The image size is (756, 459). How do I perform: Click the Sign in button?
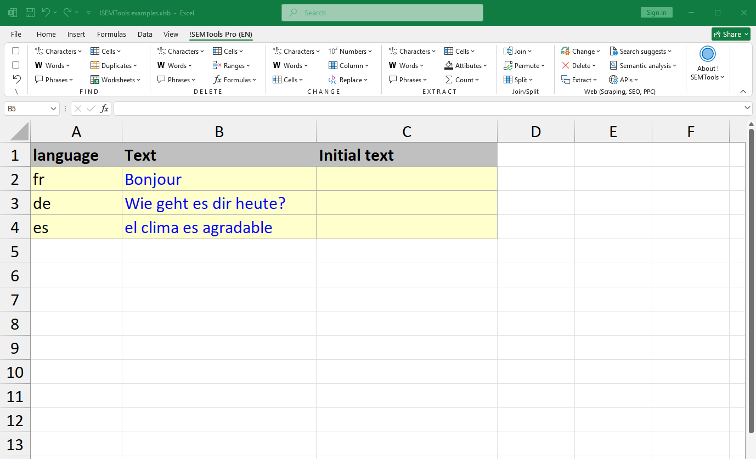click(x=656, y=12)
